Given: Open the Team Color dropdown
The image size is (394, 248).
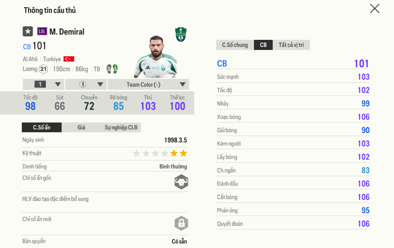Looking at the screenshot, I should [148, 85].
